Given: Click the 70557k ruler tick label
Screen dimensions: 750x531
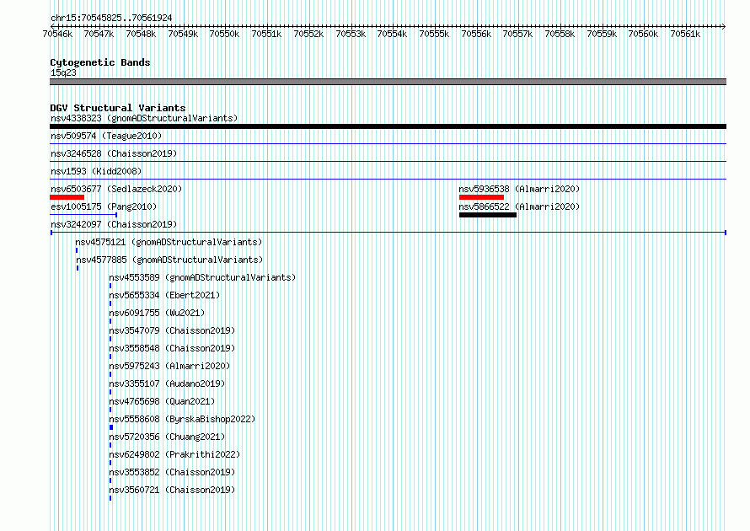Looking at the screenshot, I should click(x=517, y=34).
